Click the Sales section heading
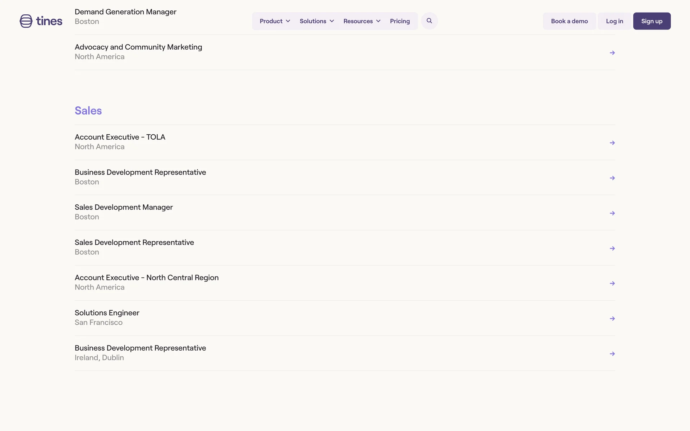The height and width of the screenshot is (431, 690). (88, 111)
